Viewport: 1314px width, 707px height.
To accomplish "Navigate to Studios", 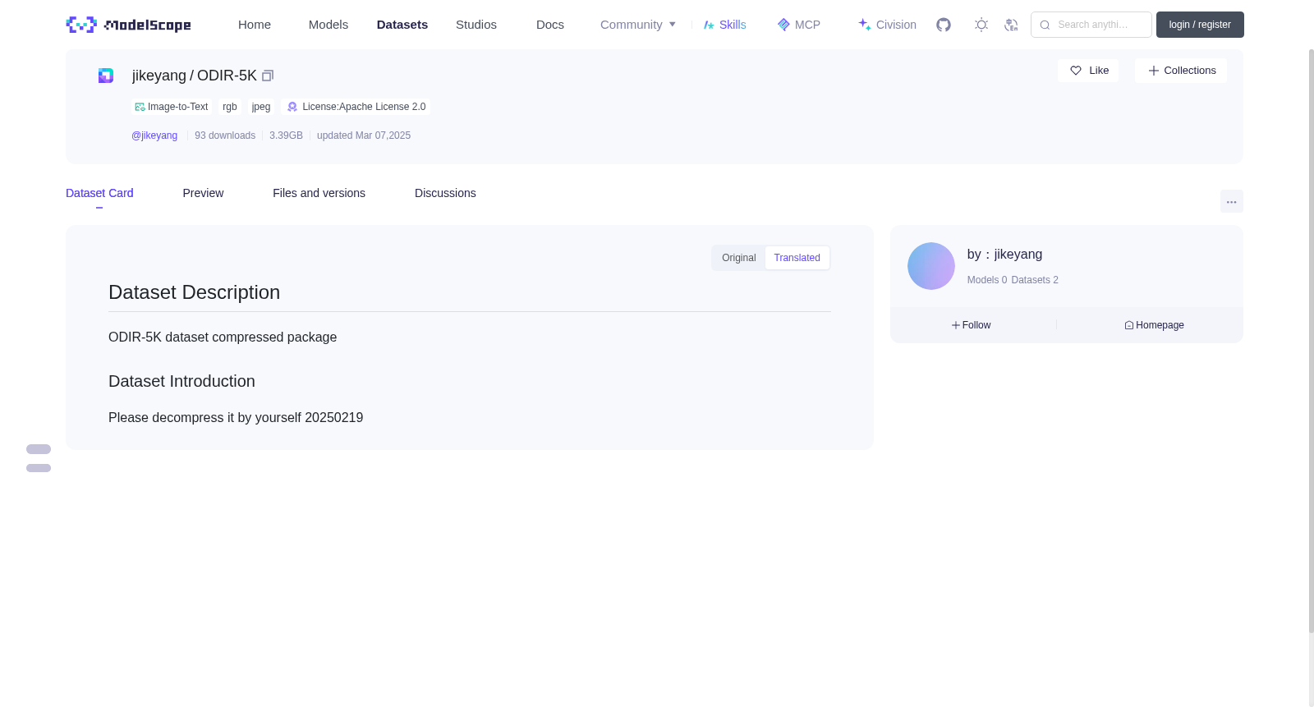I will [x=476, y=25].
